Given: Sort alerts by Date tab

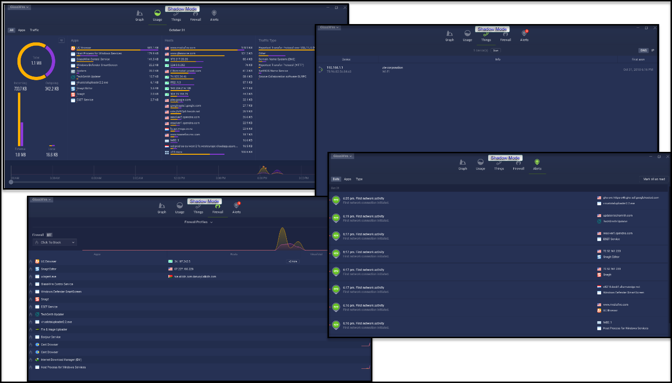Looking at the screenshot, I should pos(336,179).
